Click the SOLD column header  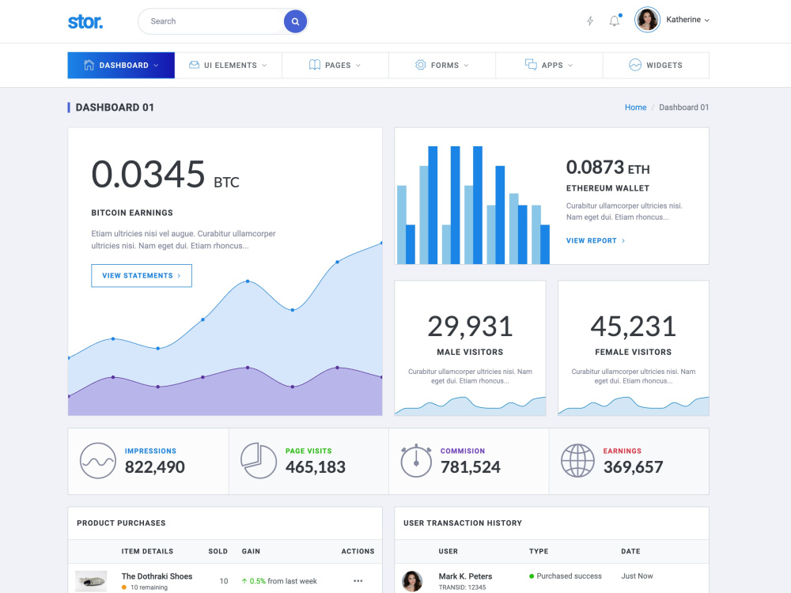click(x=218, y=551)
